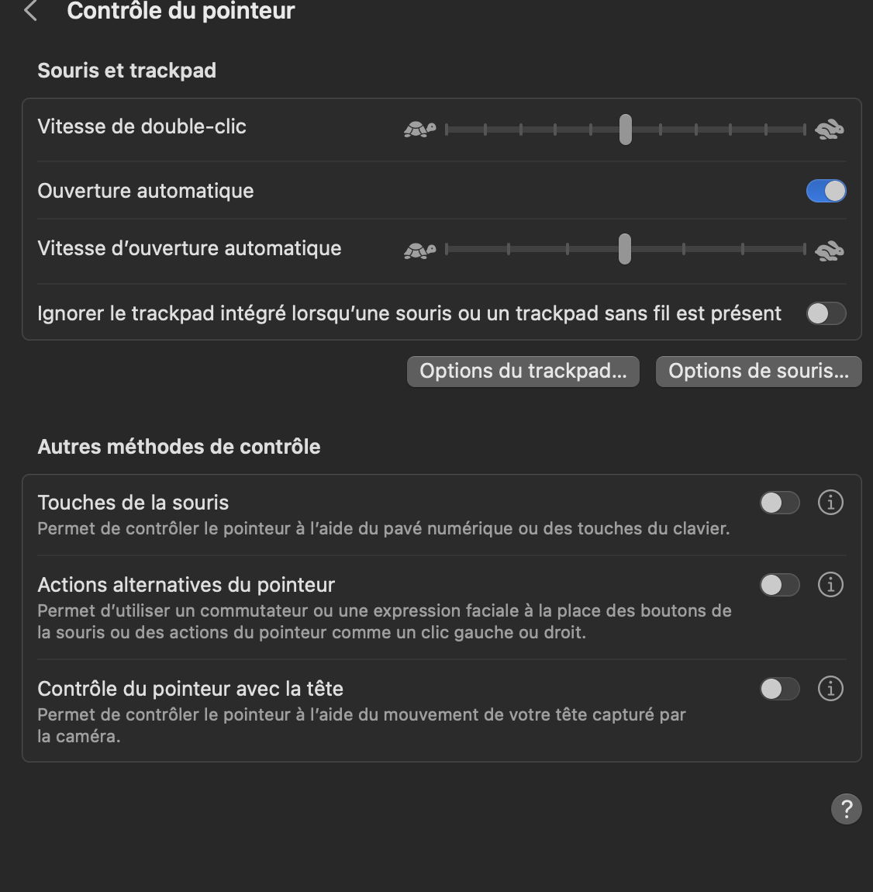Open info for Actions alternatives du pointeur

pyautogui.click(x=830, y=585)
